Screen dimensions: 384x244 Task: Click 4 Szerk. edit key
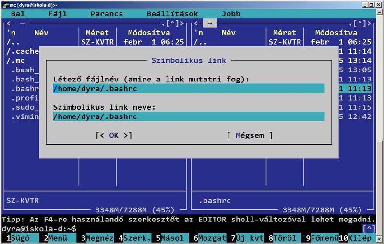(x=135, y=238)
